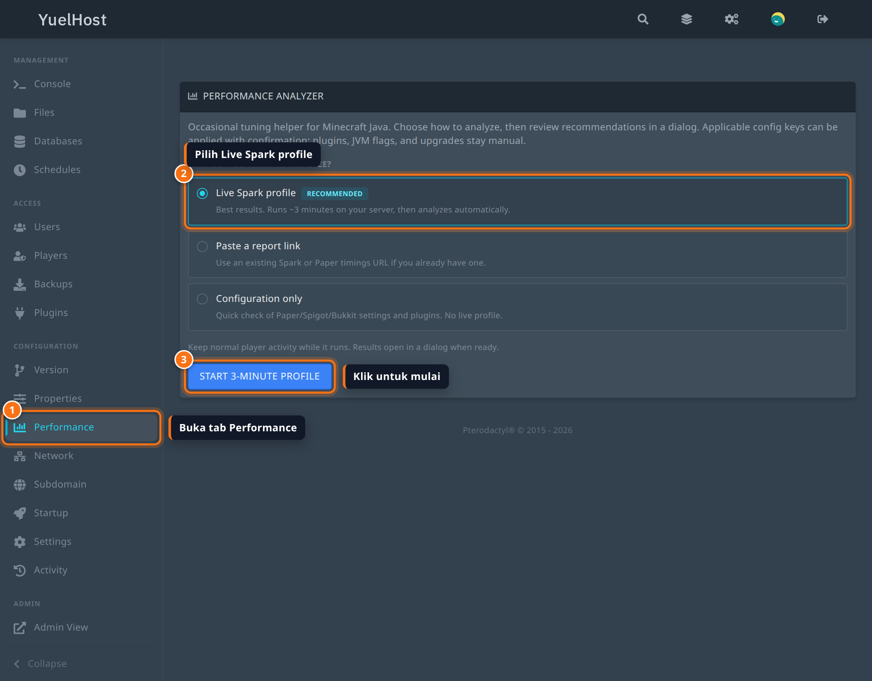872x681 pixels.
Task: Select the Live Spark profile radio button
Action: (x=202, y=193)
